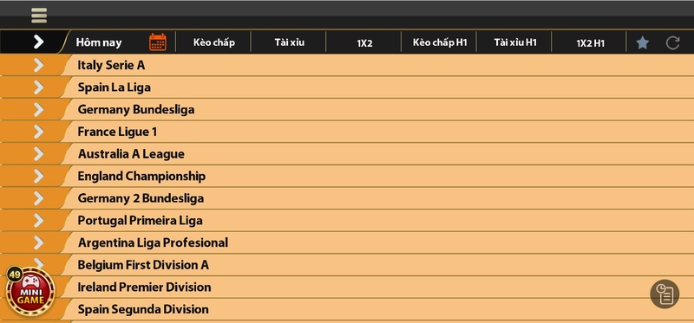This screenshot has height=323, width=694.
Task: Toggle the favorites star filter
Action: [x=642, y=42]
